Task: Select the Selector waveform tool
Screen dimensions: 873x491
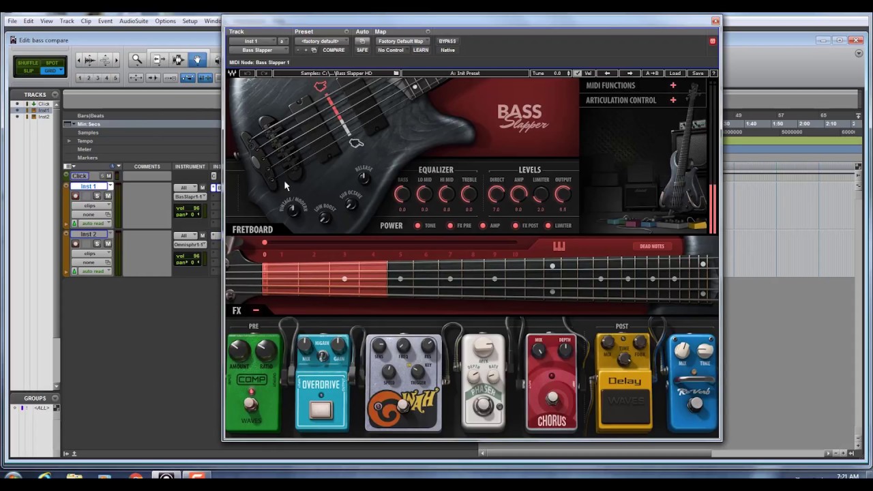Action: click(x=178, y=60)
